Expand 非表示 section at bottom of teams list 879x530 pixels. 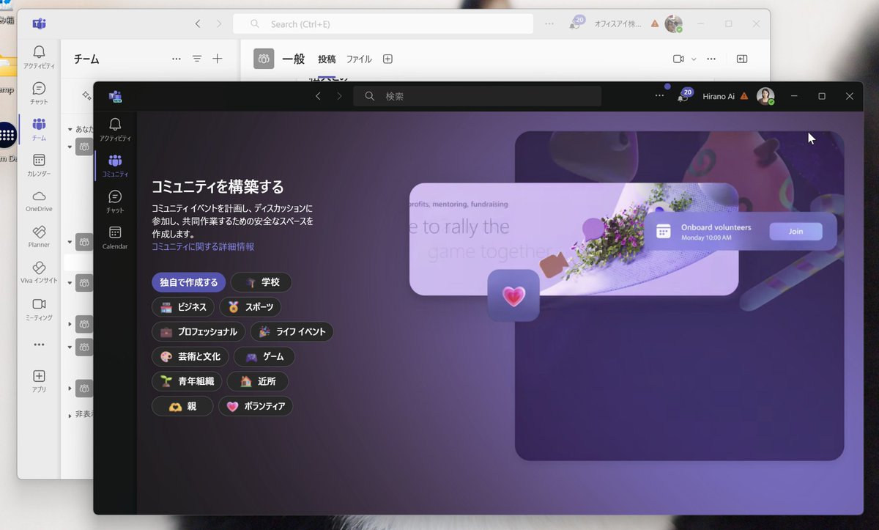click(x=70, y=414)
